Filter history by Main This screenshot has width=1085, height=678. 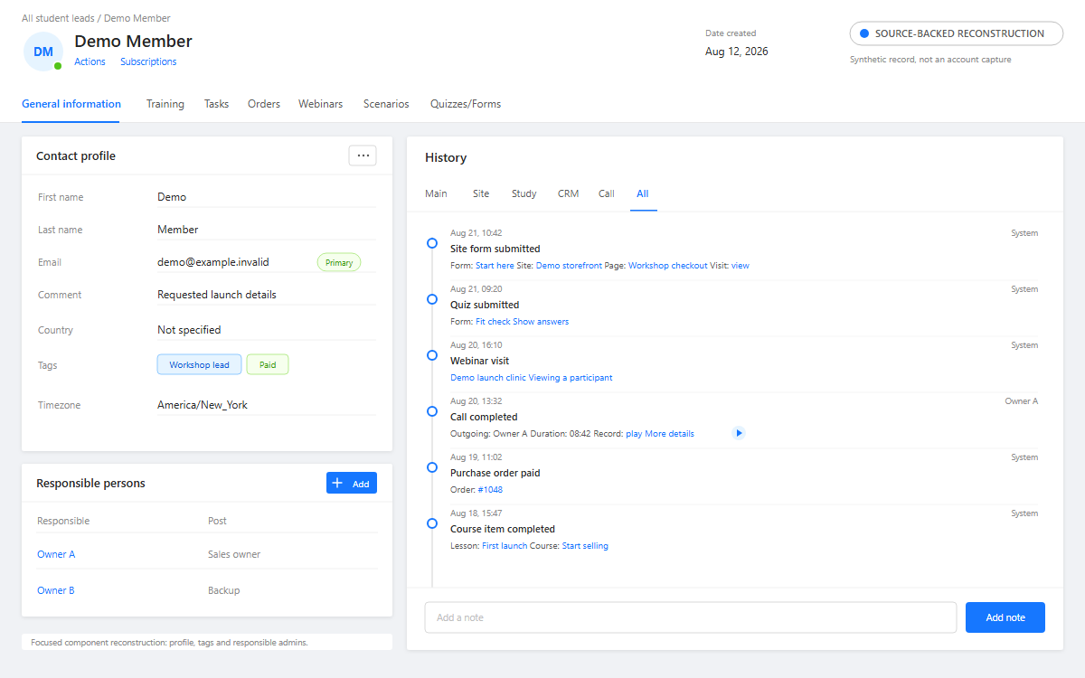436,193
